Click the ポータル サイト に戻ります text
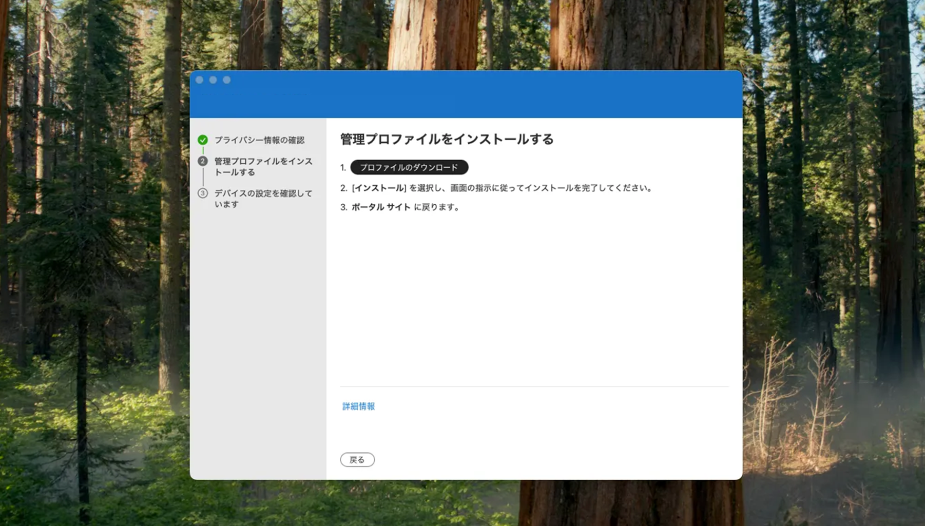This screenshot has width=925, height=526. click(x=406, y=207)
